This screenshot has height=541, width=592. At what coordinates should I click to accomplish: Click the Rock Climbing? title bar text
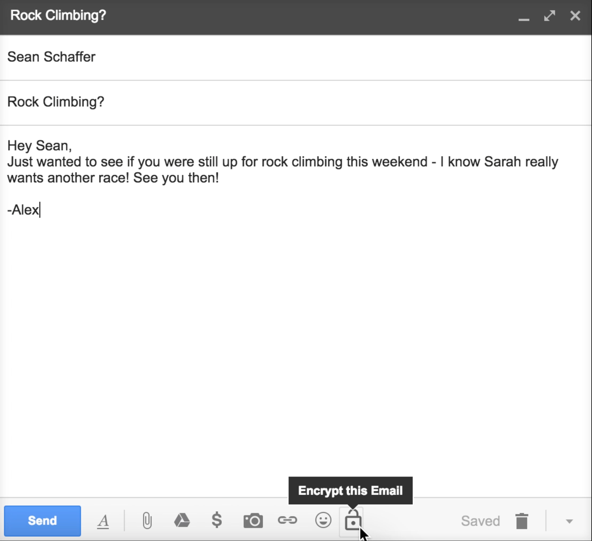(x=58, y=15)
